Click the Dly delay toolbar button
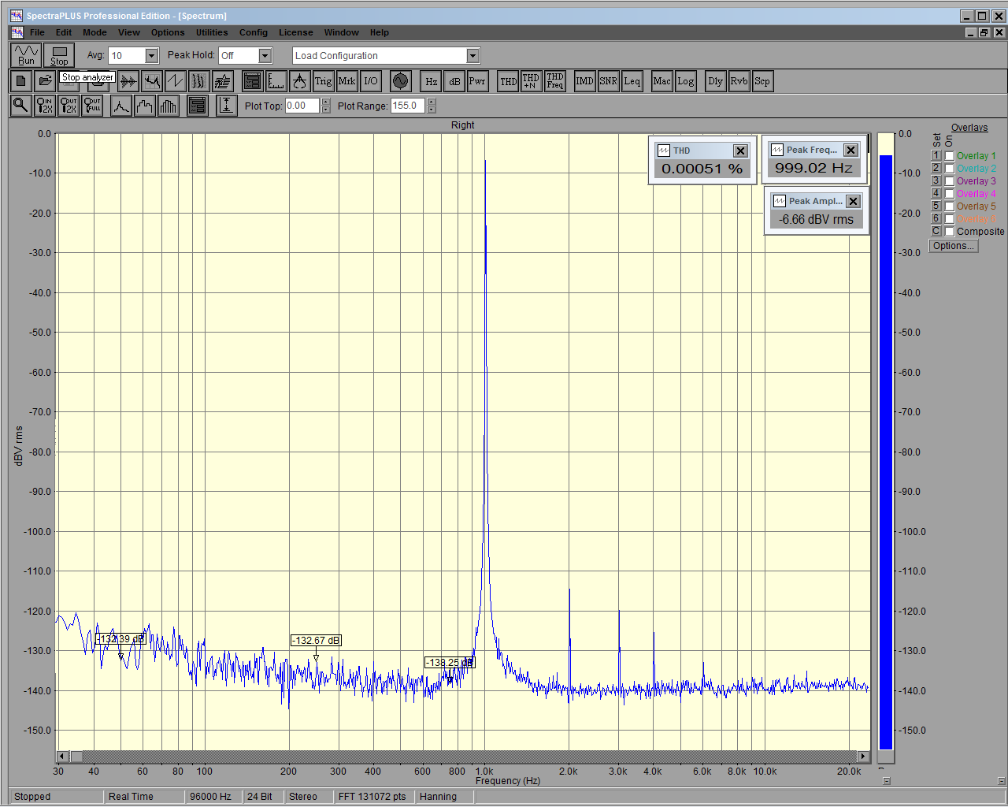Screen dimensions: 1008x807 pyautogui.click(x=716, y=80)
